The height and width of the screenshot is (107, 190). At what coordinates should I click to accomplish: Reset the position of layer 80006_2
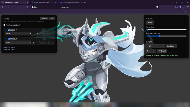coord(48,33)
